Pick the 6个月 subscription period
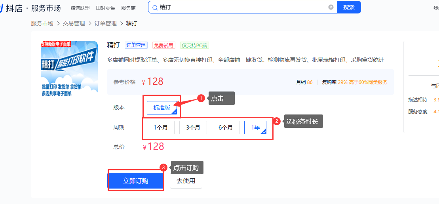Screen dimensions: 439x204 [226, 128]
